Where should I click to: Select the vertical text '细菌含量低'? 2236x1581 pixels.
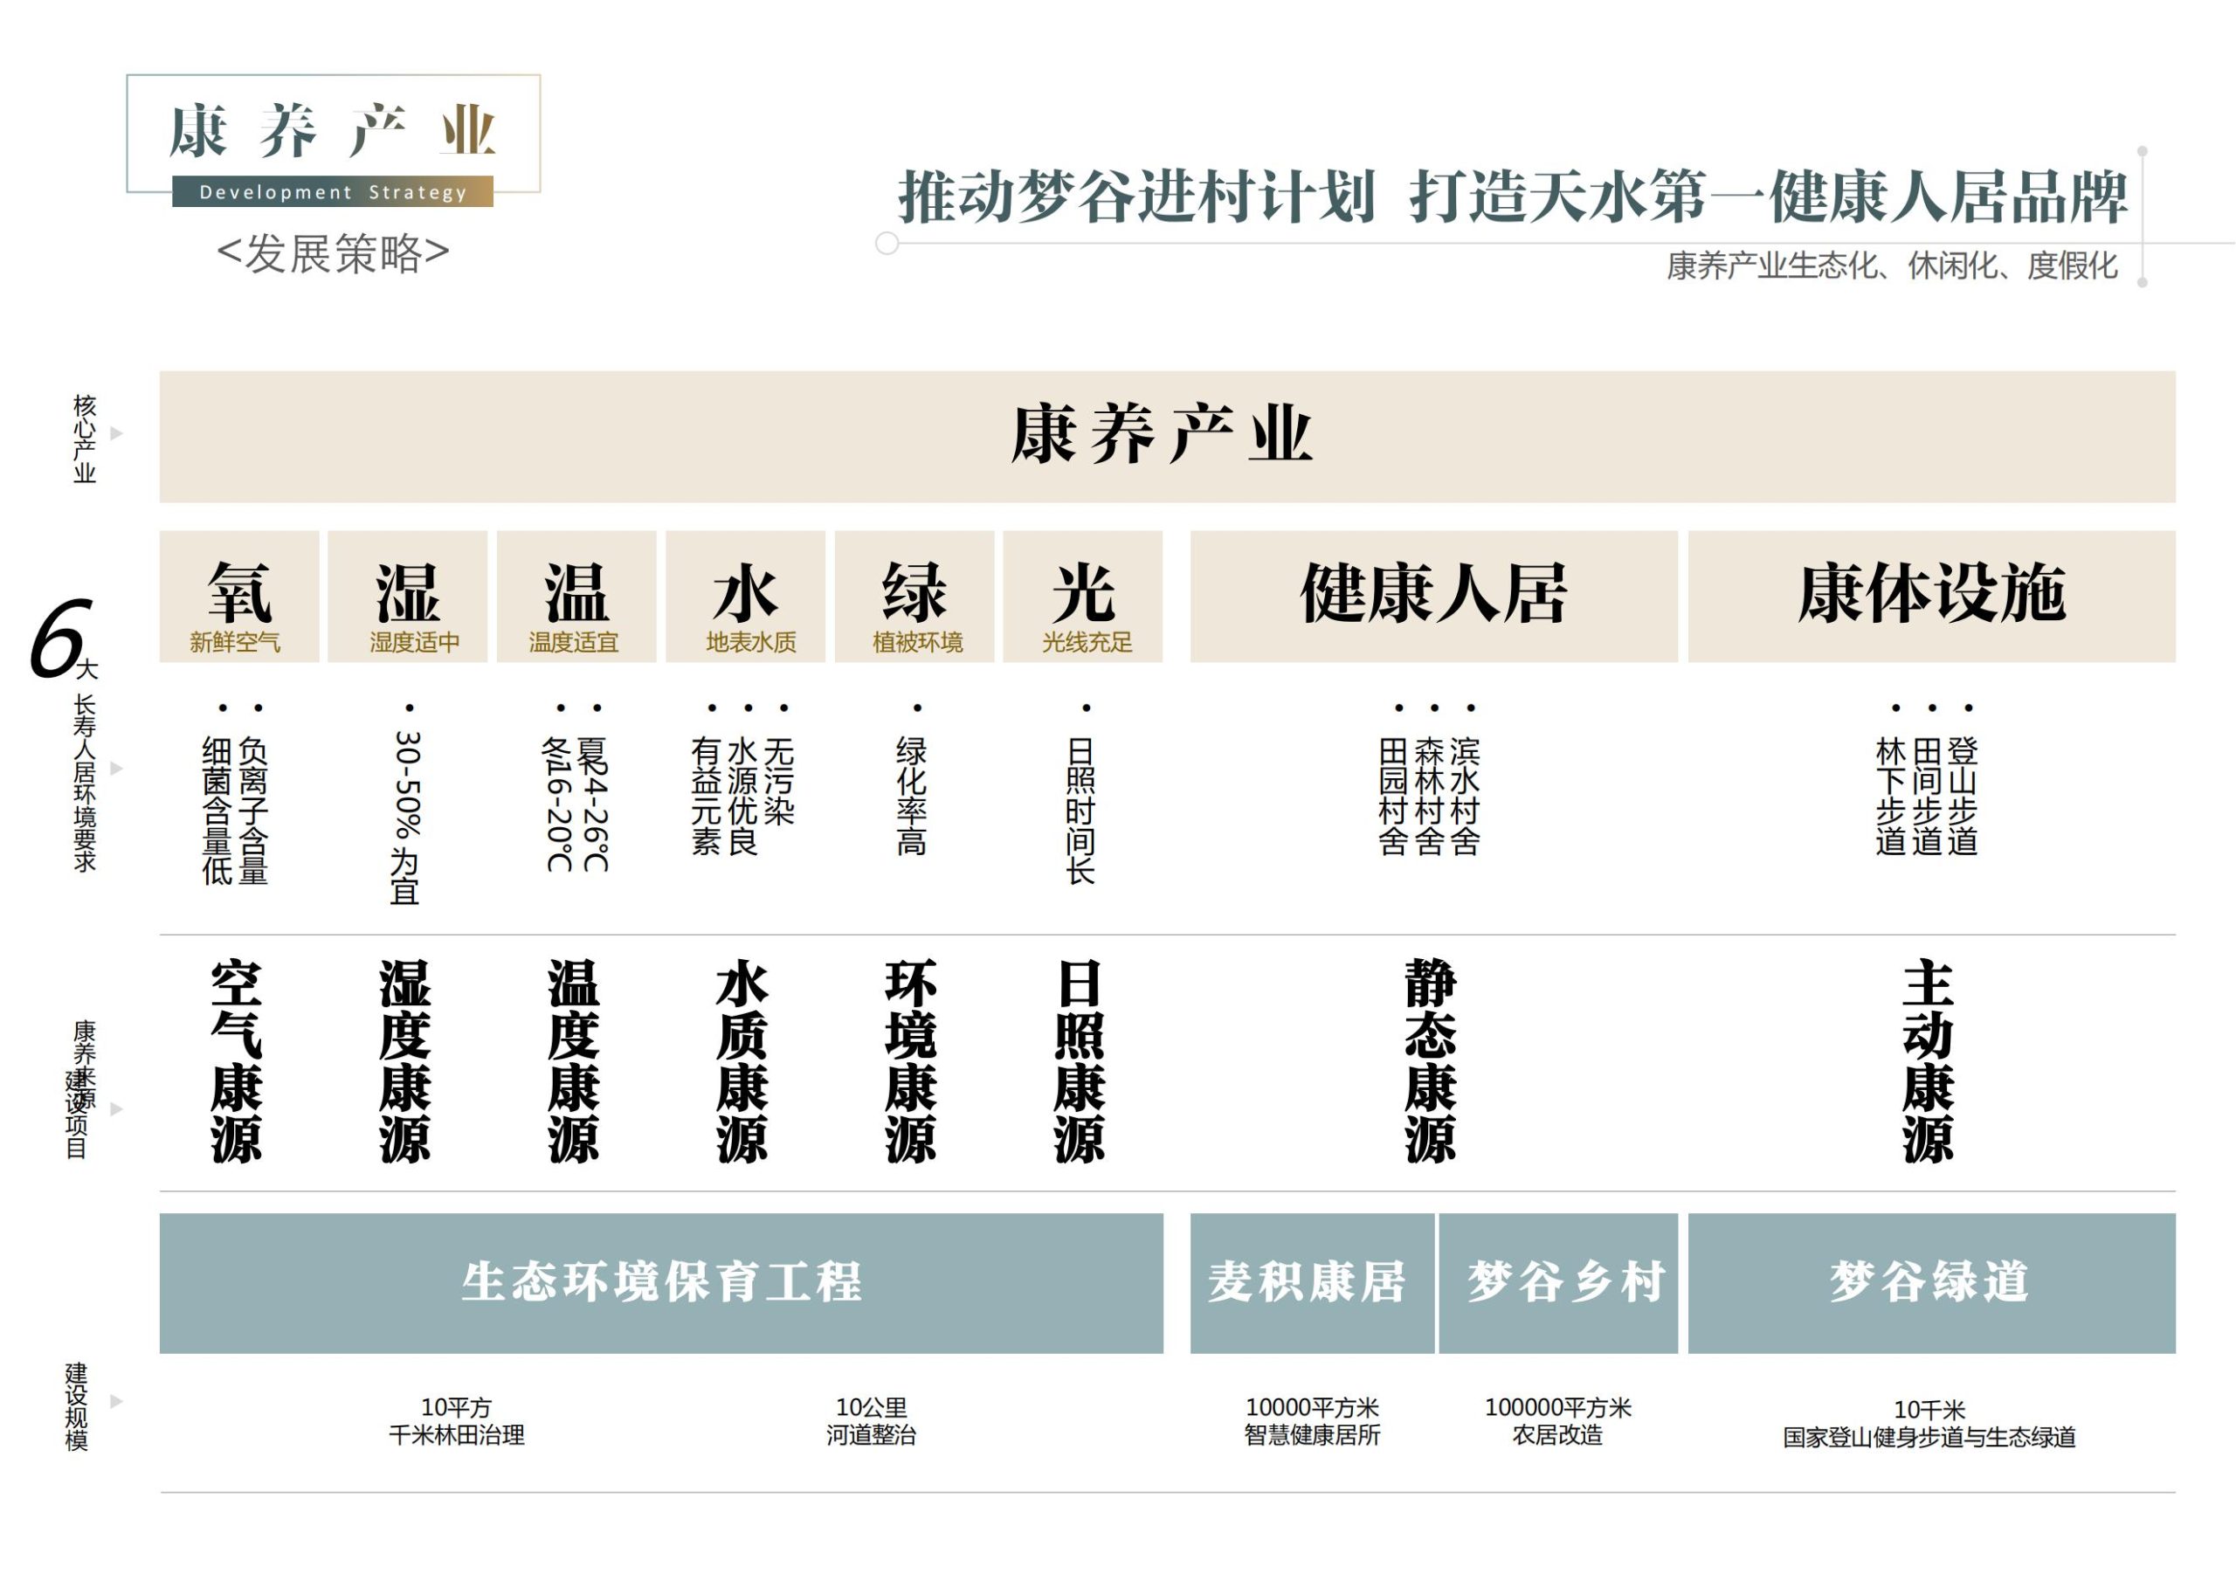click(217, 811)
